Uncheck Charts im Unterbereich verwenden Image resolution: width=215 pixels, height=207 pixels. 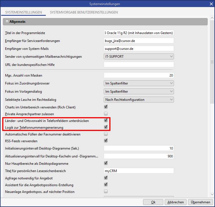pyautogui.click(x=106, y=107)
